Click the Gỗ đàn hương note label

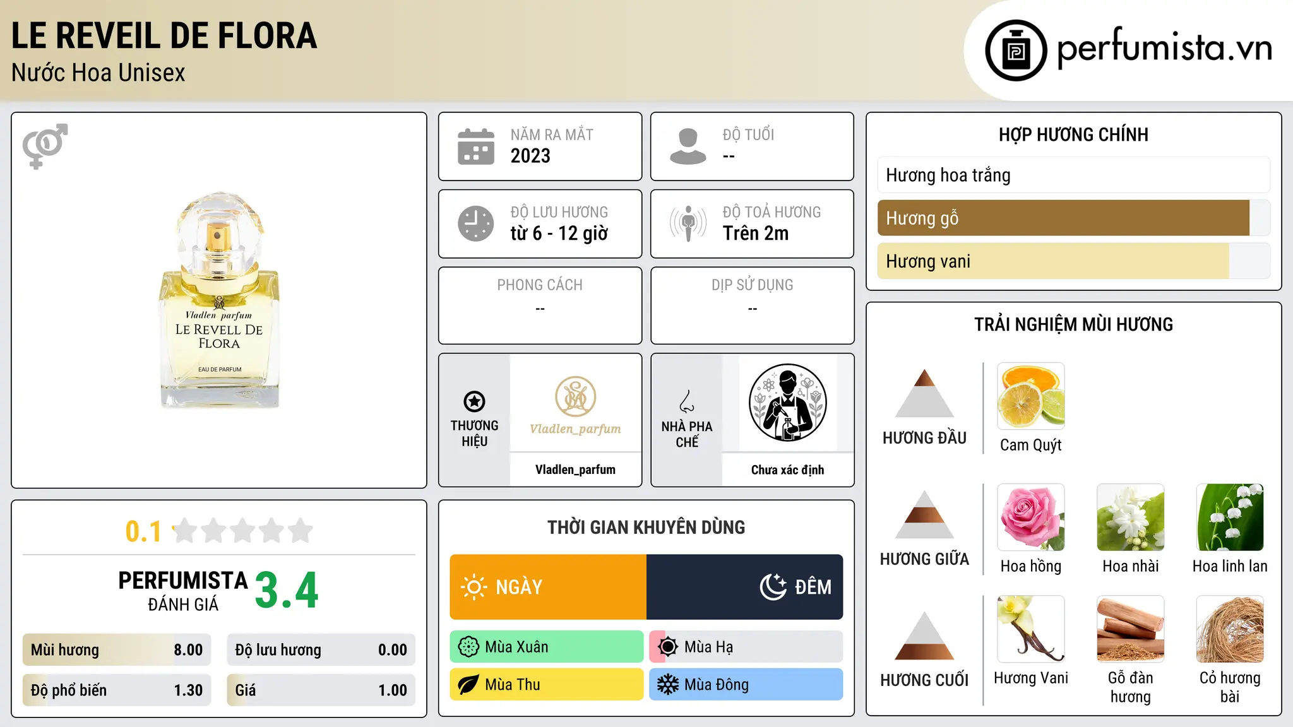point(1131,687)
